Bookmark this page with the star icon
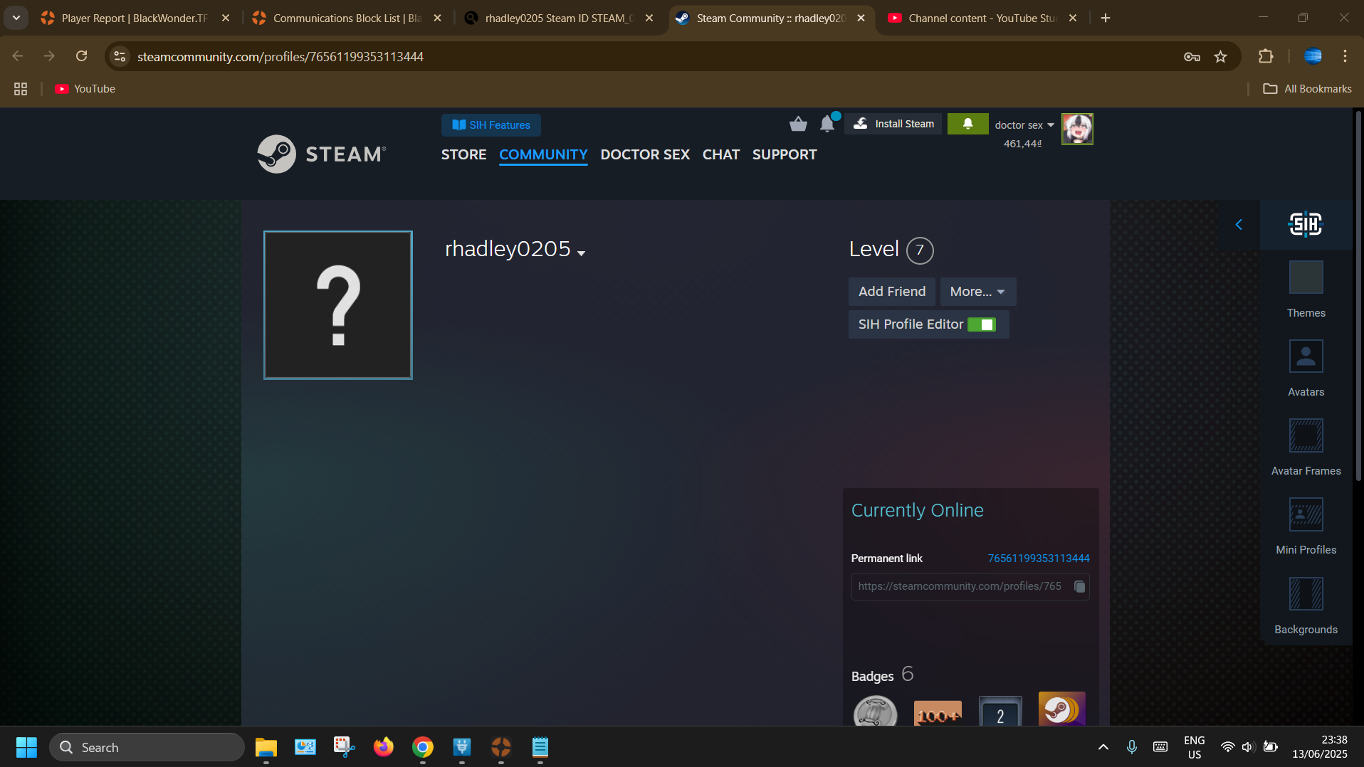This screenshot has height=767, width=1364. point(1221,57)
